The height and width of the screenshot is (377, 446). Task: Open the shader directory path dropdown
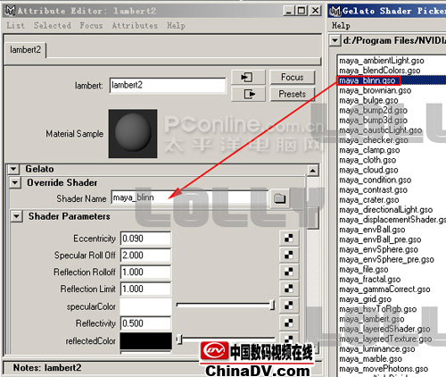(x=335, y=40)
